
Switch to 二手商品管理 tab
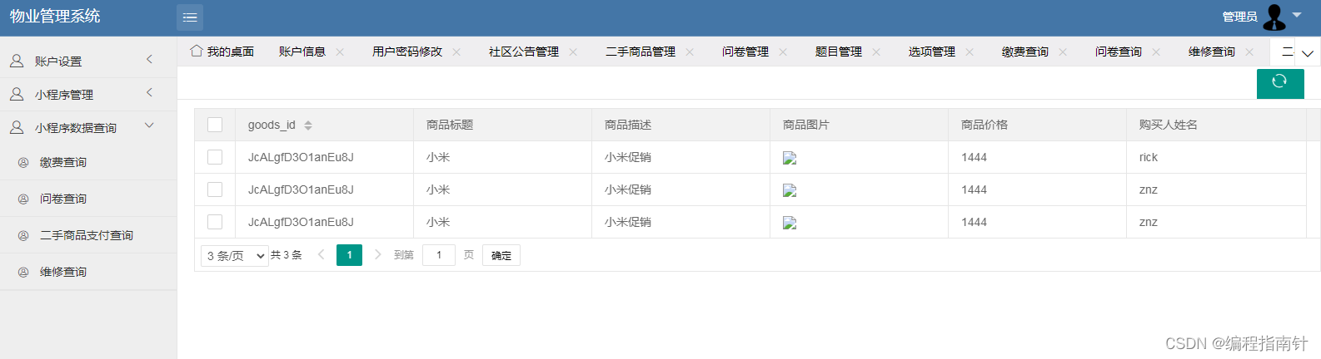pos(641,52)
